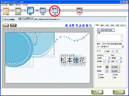Open the ファイル menu
This screenshot has height=96, width=129.
4,5
